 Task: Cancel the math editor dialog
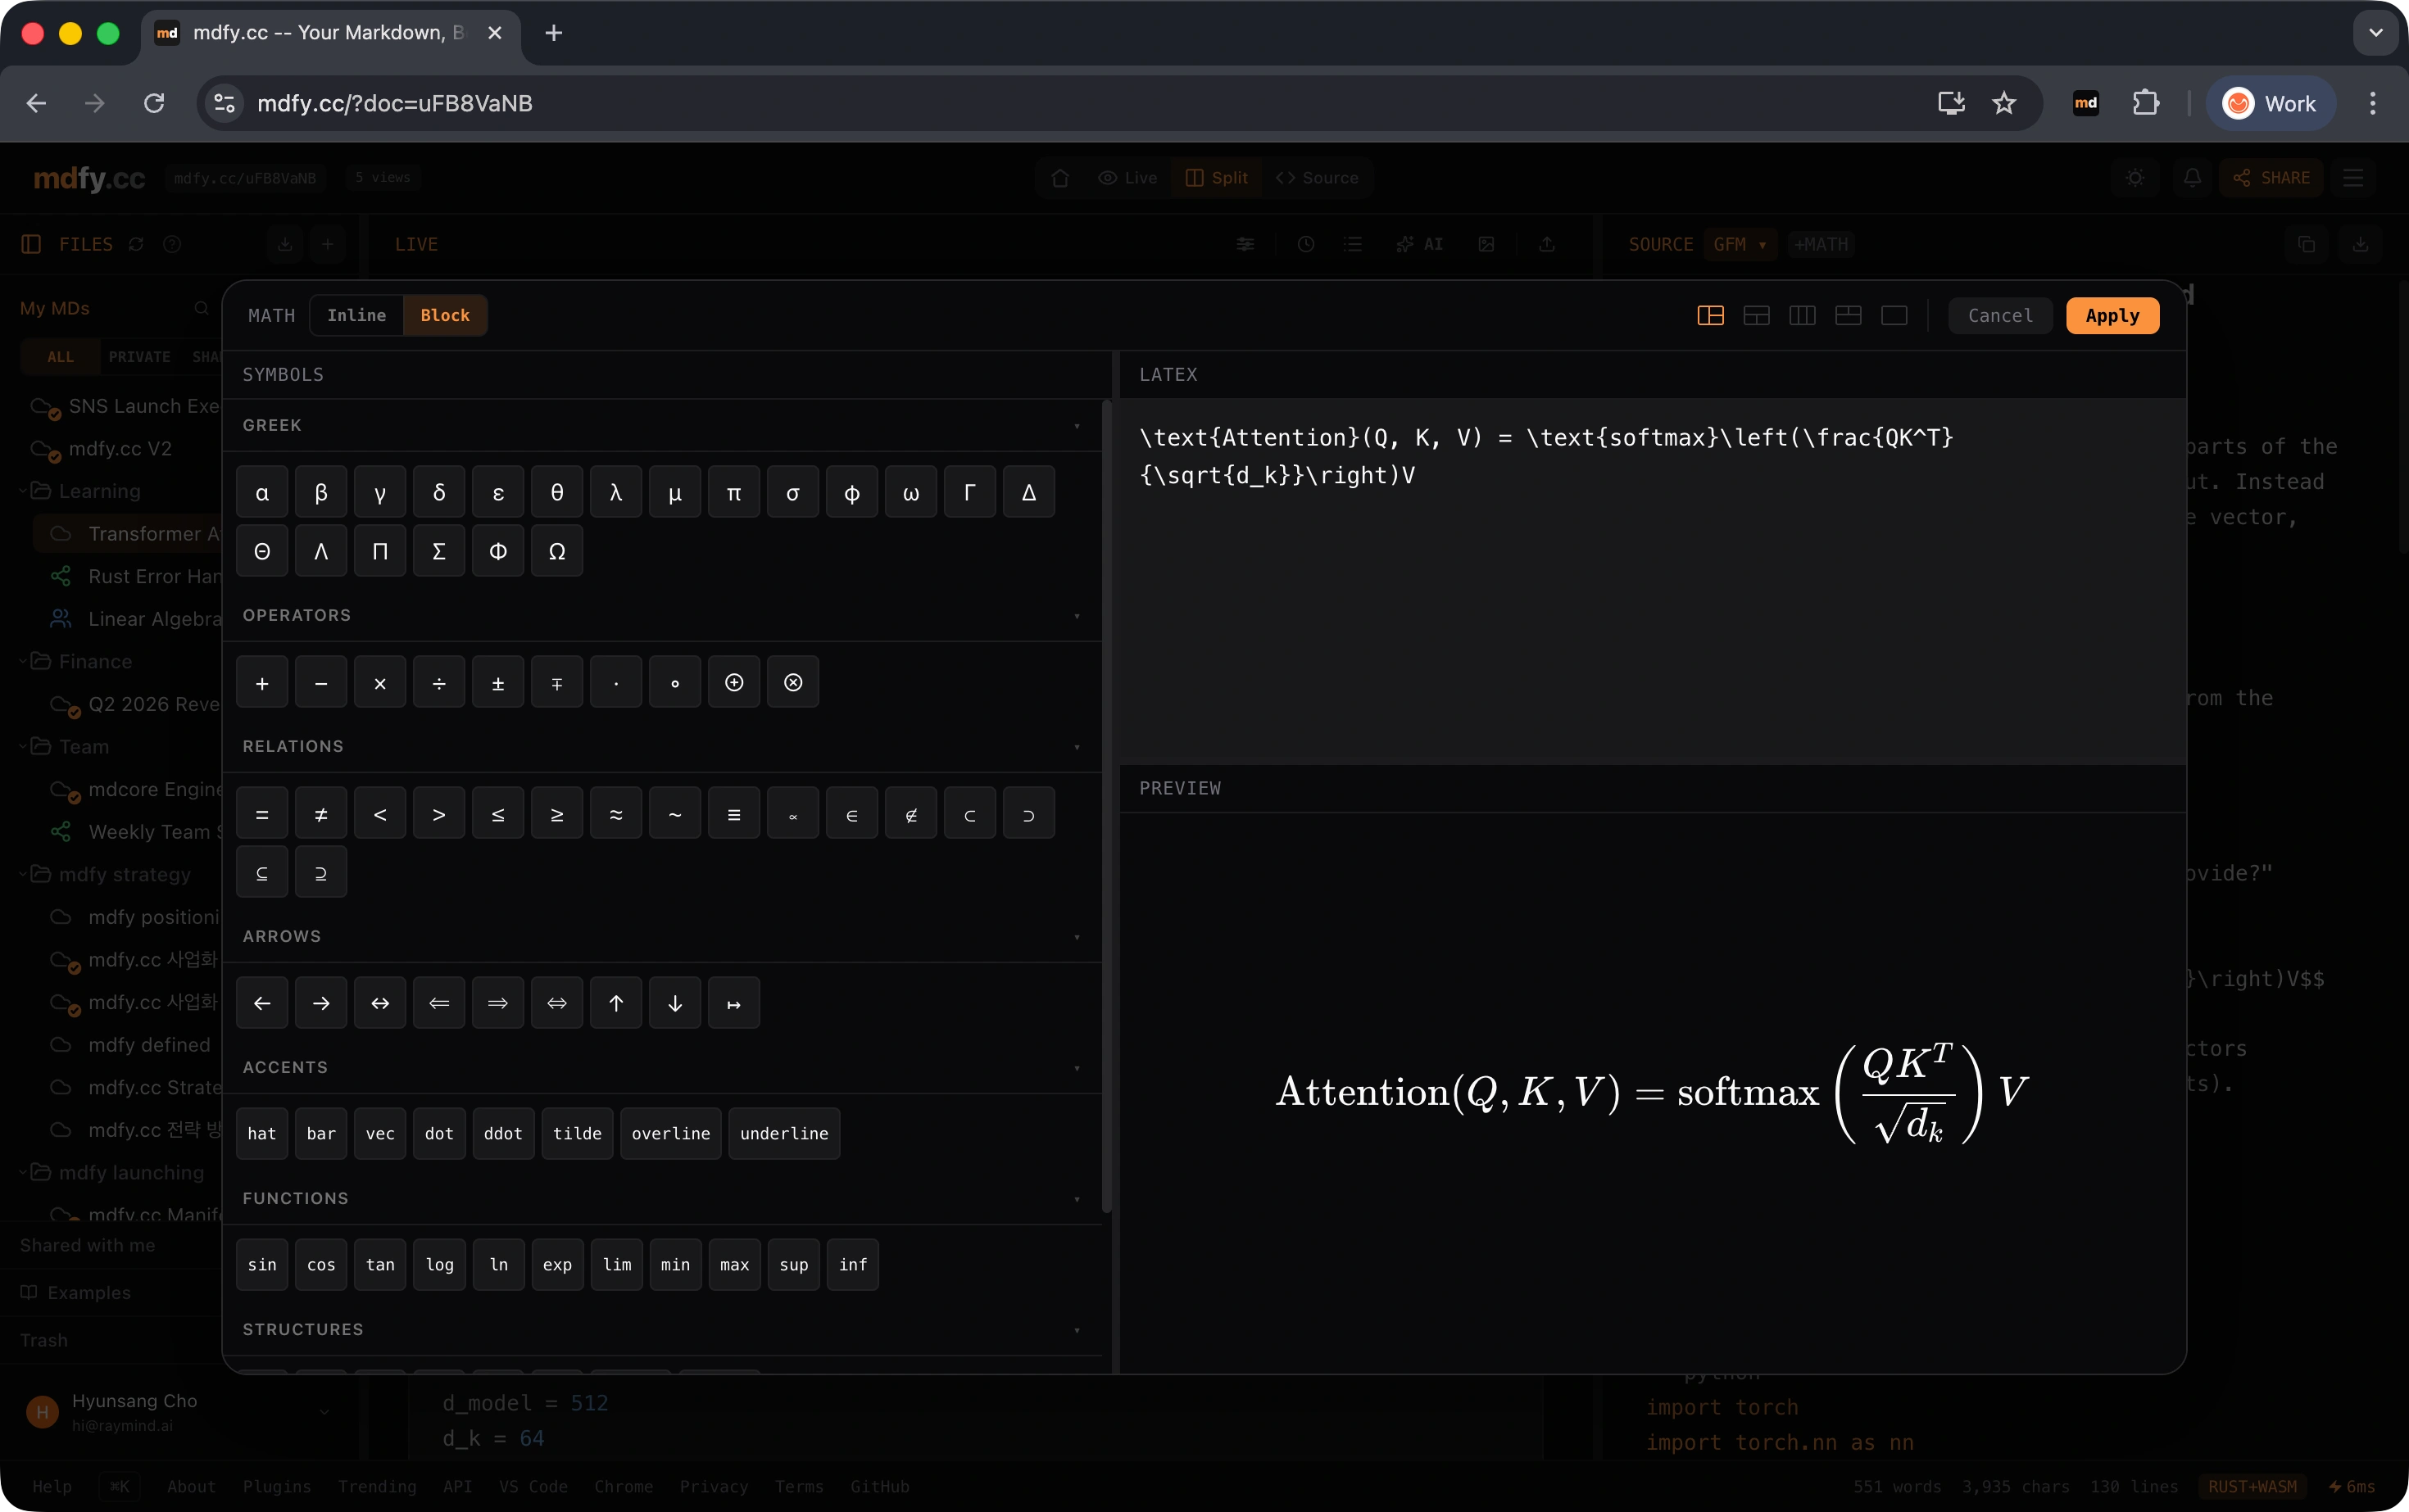pos(1998,315)
